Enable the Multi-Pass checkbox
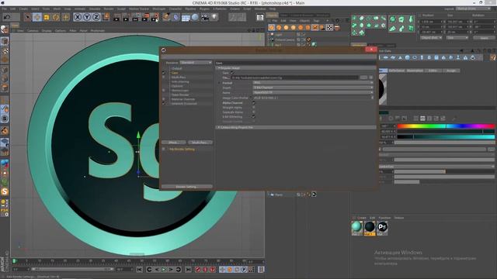The height and width of the screenshot is (279, 497). (x=164, y=77)
